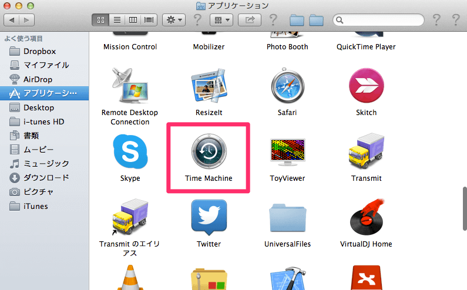Select the ResizeIt app icon
The width and height of the screenshot is (467, 290).
click(209, 86)
